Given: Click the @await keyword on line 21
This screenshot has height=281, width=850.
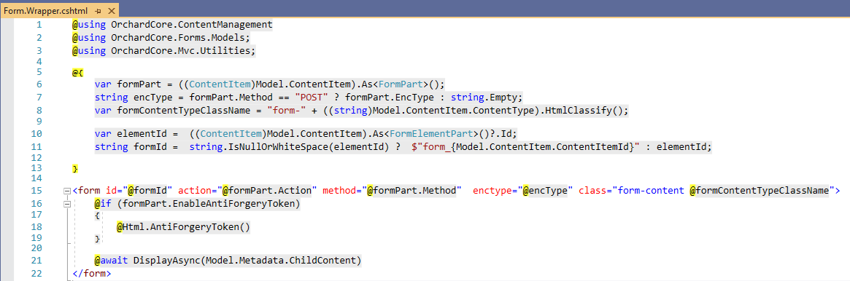Looking at the screenshot, I should [x=111, y=261].
